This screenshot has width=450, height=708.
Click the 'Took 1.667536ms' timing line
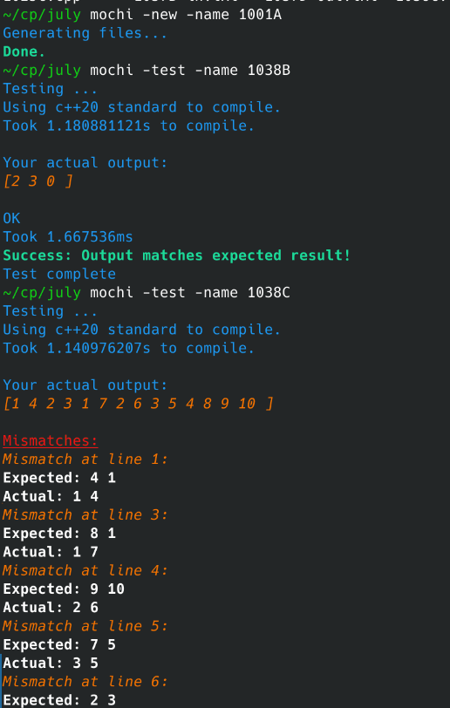tap(68, 237)
